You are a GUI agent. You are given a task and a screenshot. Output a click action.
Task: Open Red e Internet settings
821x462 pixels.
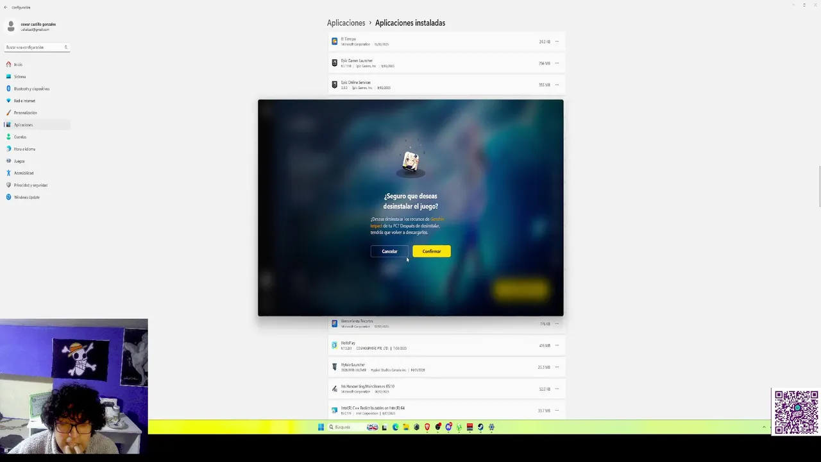(37, 101)
